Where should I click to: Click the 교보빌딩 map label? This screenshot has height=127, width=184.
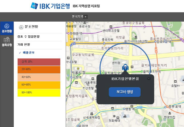[75, 39]
